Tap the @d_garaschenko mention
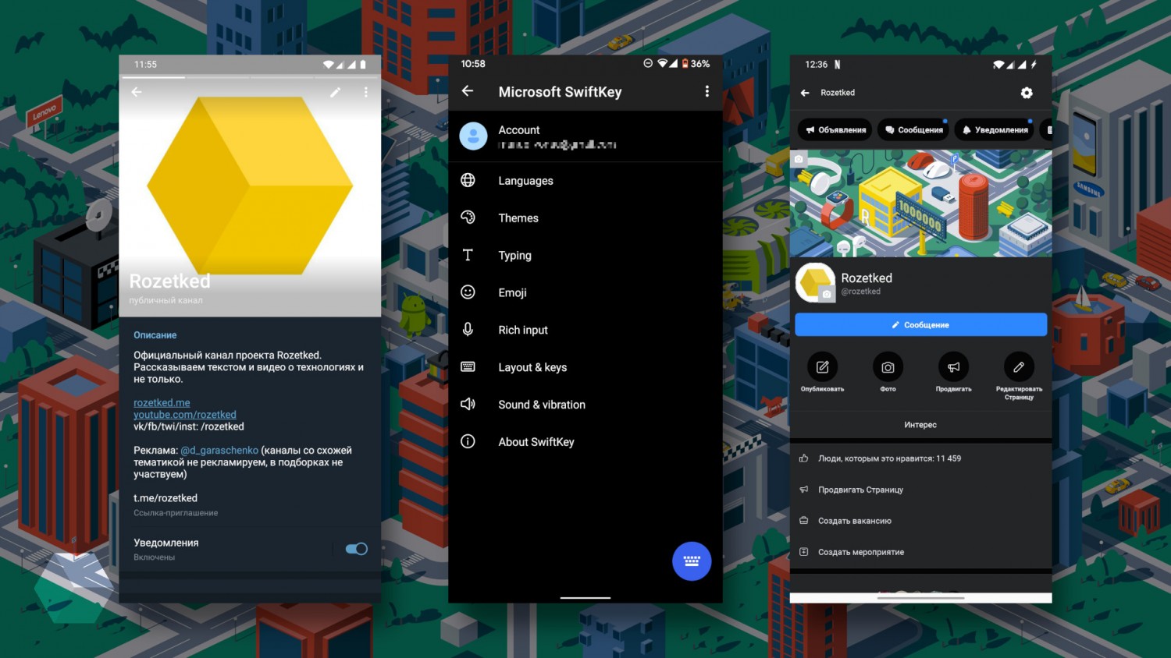Screen dimensions: 1171x658 click(x=219, y=450)
